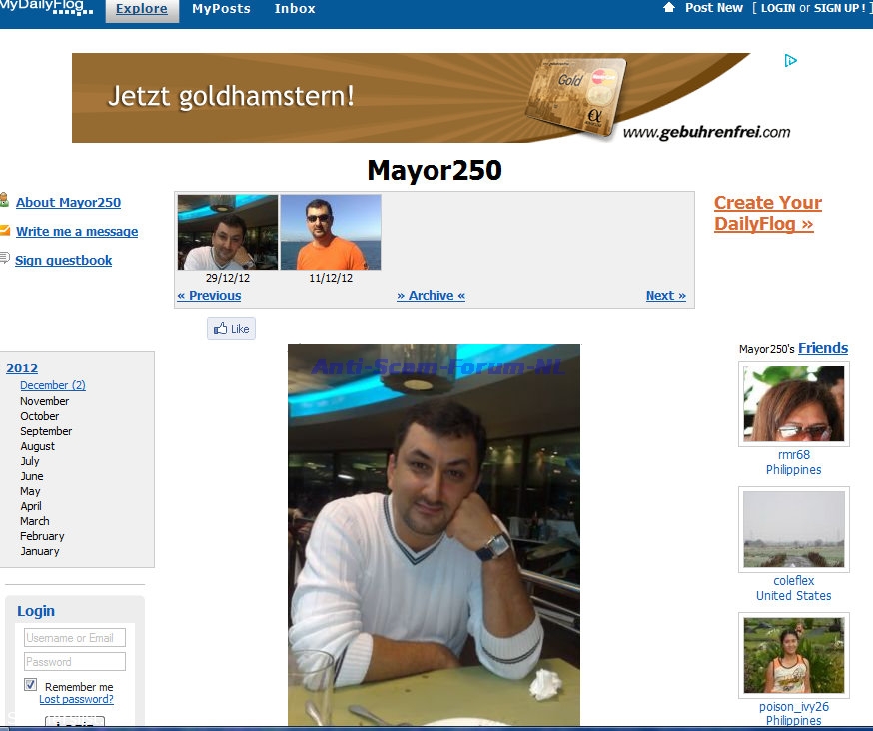Open the Archive link under thumbnails

pyautogui.click(x=431, y=296)
